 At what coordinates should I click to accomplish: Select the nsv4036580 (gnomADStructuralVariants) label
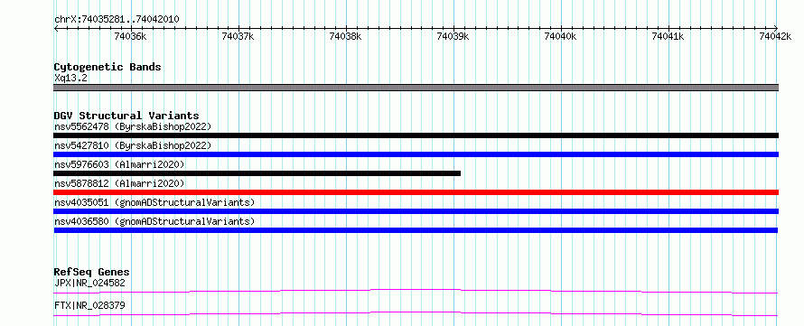click(x=154, y=221)
